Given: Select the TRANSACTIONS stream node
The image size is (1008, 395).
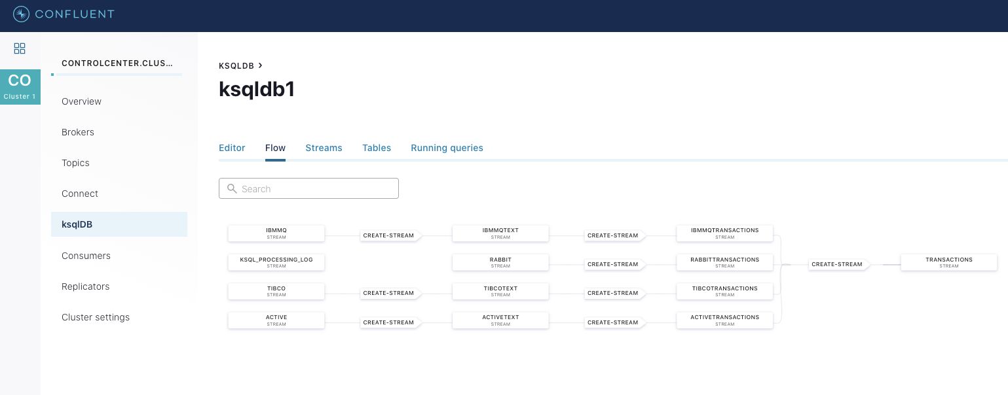Looking at the screenshot, I should point(949,262).
